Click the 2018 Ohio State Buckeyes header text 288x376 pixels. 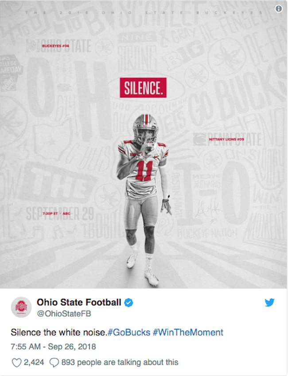click(x=144, y=12)
